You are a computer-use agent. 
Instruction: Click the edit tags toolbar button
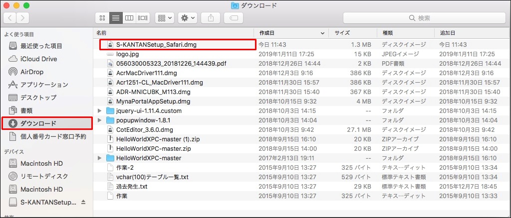(x=234, y=18)
